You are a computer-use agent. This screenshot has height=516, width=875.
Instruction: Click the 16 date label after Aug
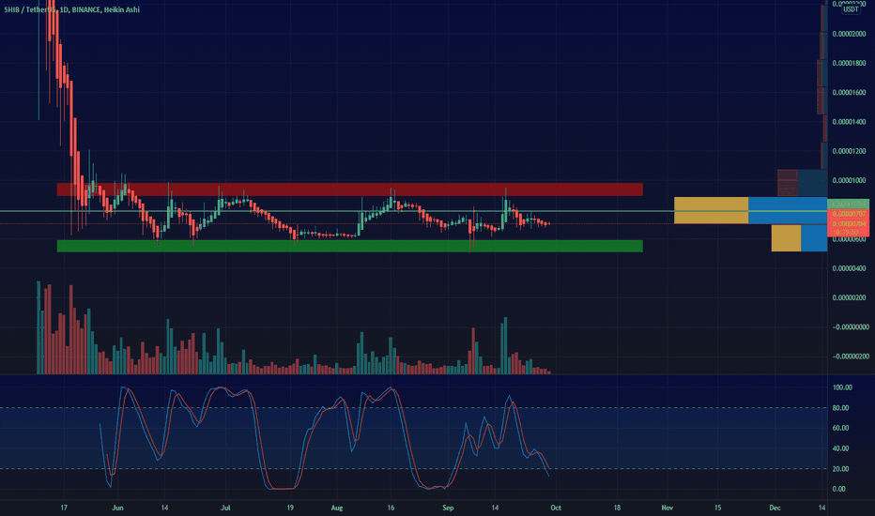pos(391,508)
